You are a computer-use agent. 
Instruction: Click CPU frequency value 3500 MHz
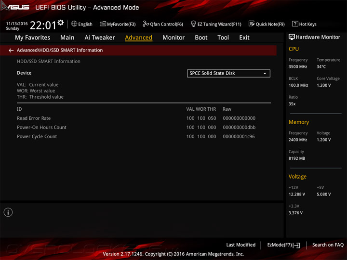[298, 66]
